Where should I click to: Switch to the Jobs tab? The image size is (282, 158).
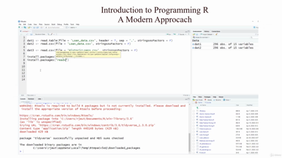(40, 99)
